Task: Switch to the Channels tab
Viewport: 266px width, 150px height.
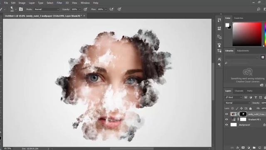Action: (239, 91)
